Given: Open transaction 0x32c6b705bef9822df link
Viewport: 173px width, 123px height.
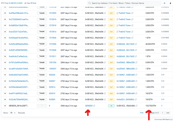Looking at the screenshot, I should pyautogui.click(x=19, y=100).
